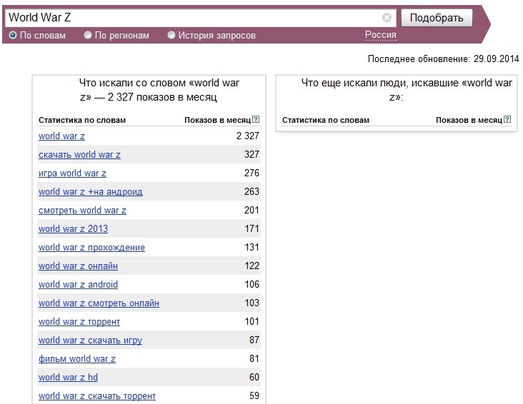Click the 131 impressions value
523x404 pixels.
pos(251,247)
